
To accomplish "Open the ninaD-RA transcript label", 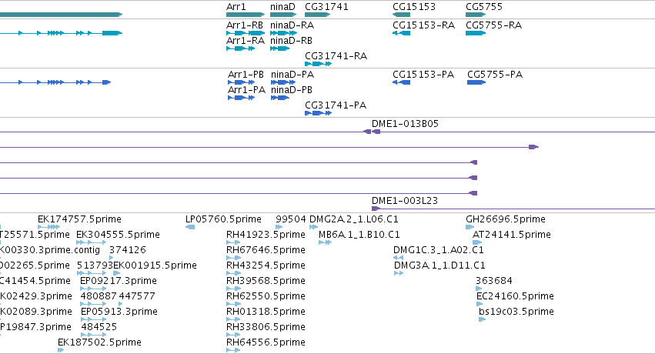I will pyautogui.click(x=292, y=25).
